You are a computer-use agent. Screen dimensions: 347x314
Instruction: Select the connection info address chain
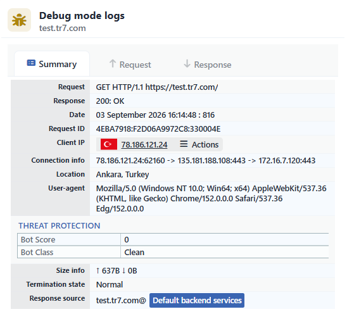point(206,161)
